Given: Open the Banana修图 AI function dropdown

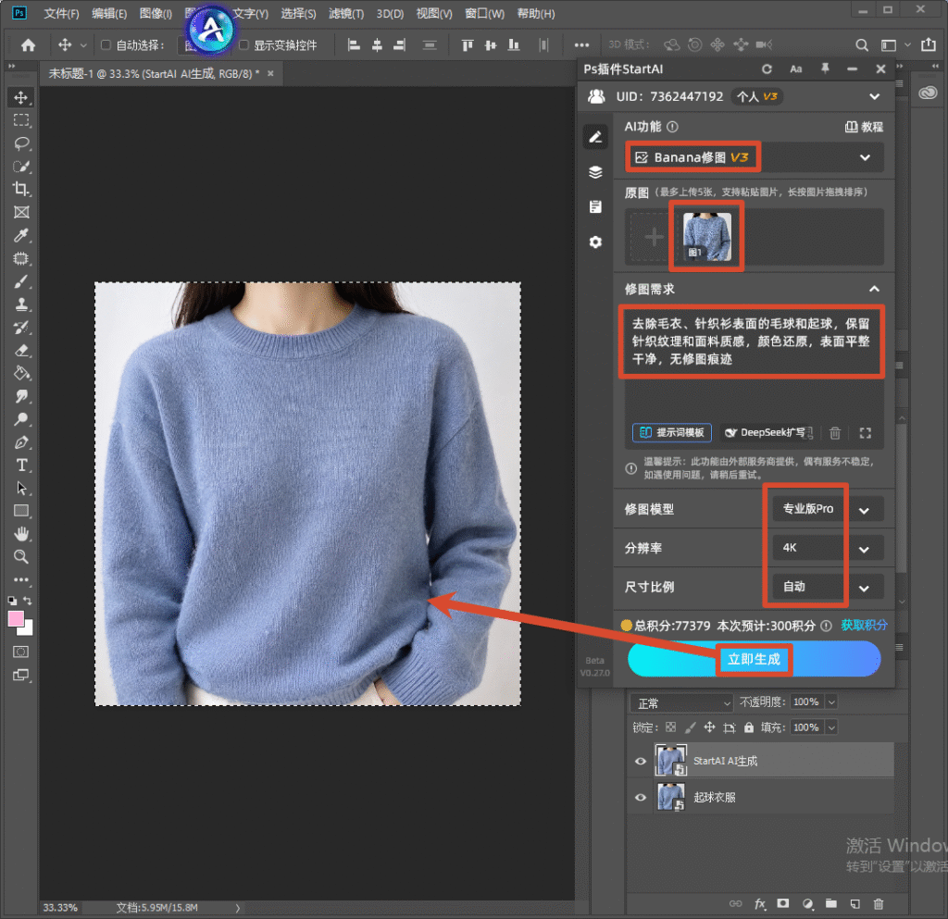Looking at the screenshot, I should 755,157.
